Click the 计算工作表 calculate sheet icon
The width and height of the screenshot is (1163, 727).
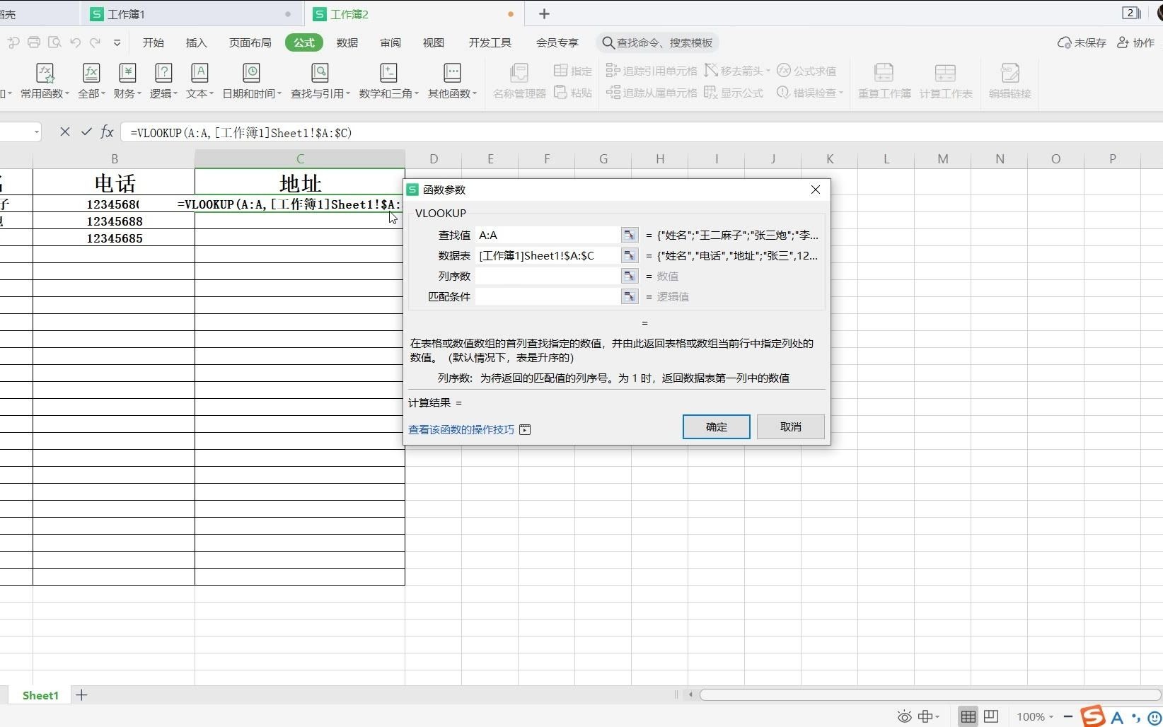click(x=945, y=73)
